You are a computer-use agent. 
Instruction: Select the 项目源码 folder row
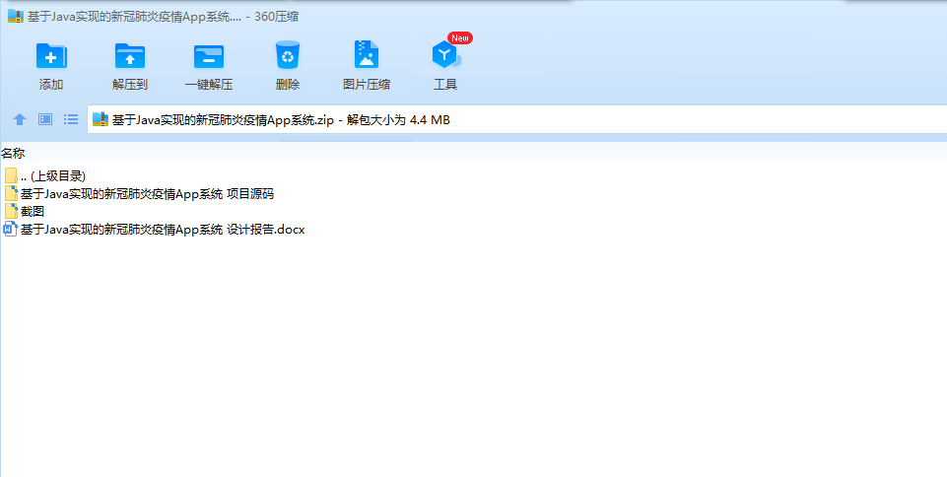(139, 194)
